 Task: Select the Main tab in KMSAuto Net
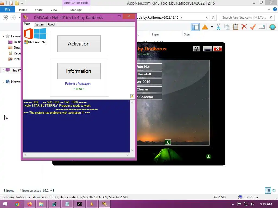(x=27, y=24)
